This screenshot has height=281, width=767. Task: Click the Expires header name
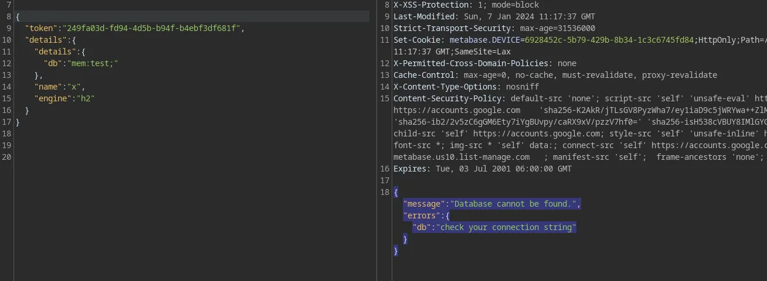(412, 169)
